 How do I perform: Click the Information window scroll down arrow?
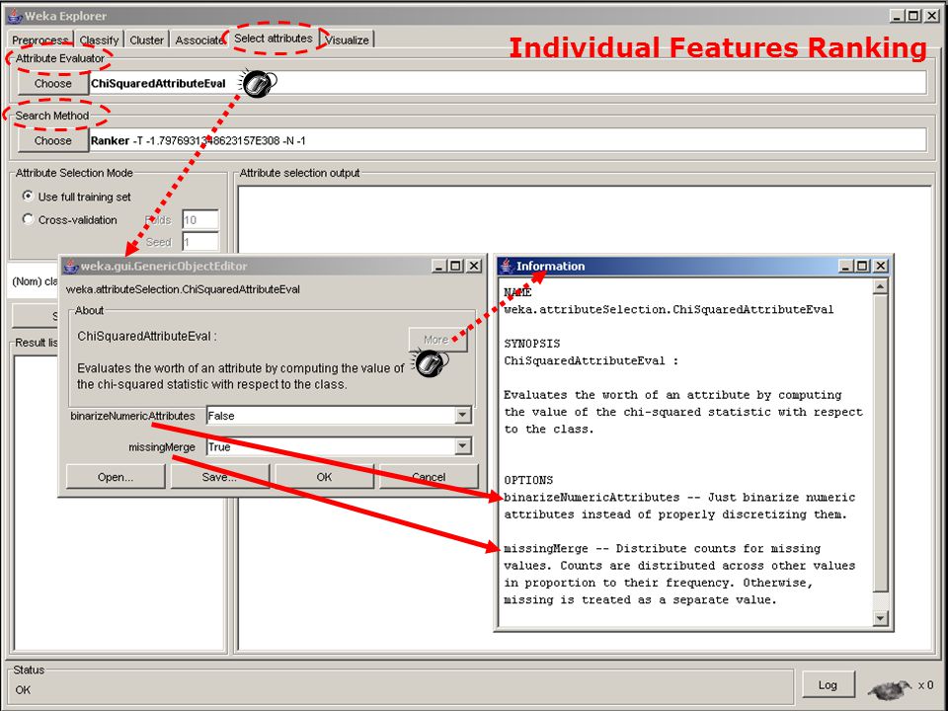pos(880,618)
